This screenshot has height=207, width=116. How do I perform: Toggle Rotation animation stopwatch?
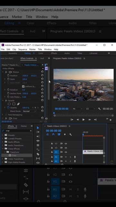pos(8,90)
